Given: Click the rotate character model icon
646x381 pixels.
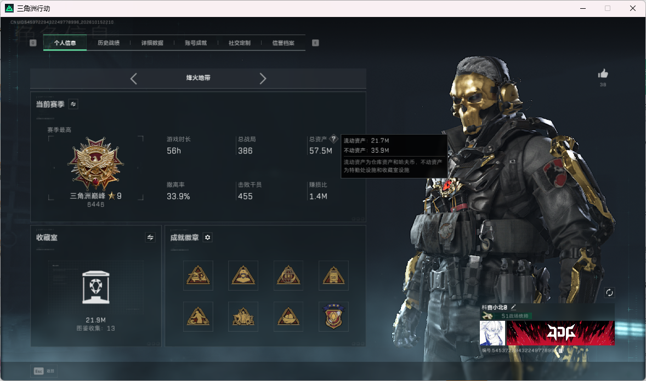Looking at the screenshot, I should click(x=609, y=292).
